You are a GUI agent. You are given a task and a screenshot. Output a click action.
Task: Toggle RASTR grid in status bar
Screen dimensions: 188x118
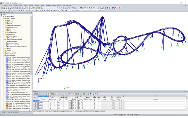pyautogui.click(x=119, y=115)
